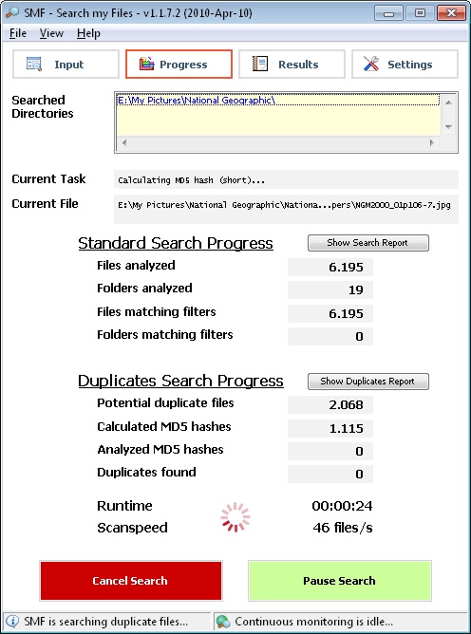This screenshot has width=471, height=634.
Task: Click the Input tab magnifier icon
Action: [x=34, y=64]
